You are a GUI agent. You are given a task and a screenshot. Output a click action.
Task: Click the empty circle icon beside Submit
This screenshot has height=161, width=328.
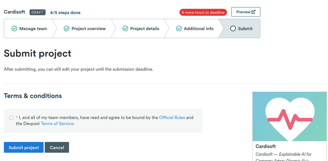(233, 28)
